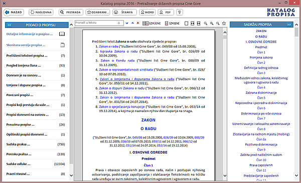Jump to 'Član 3' in contents panel
This screenshot has width=301, height=183.
(x=261, y=73)
